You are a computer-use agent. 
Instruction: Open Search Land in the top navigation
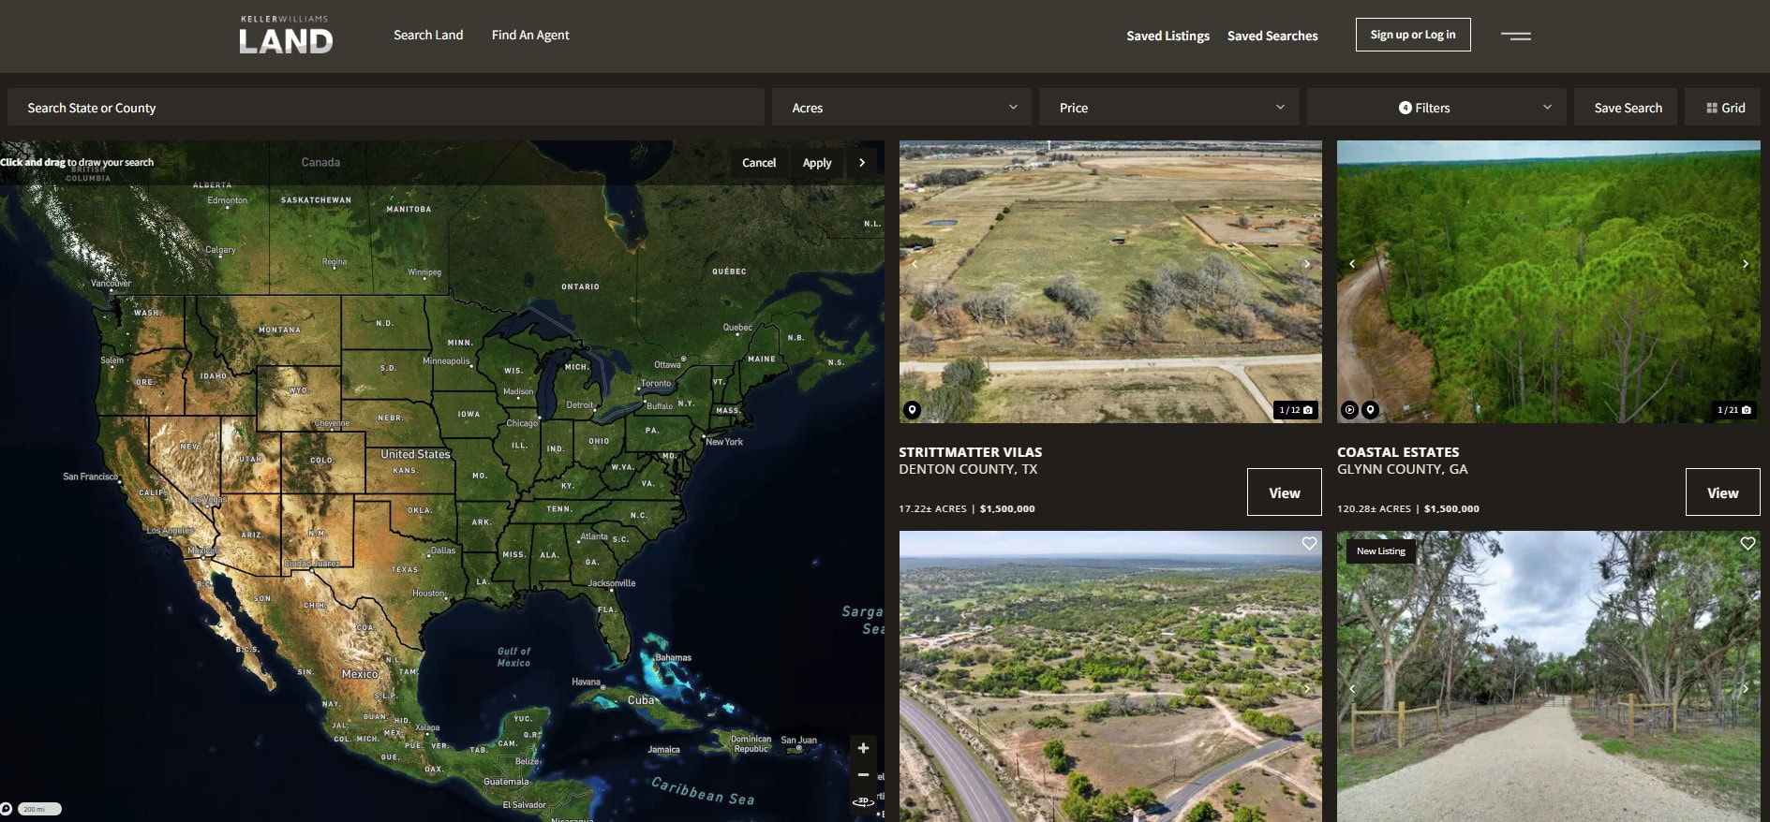(428, 35)
